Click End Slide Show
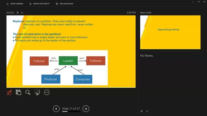The image size is (207, 116). 64,4
